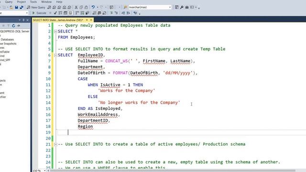Open the available databases dropdown

coord(27,13)
